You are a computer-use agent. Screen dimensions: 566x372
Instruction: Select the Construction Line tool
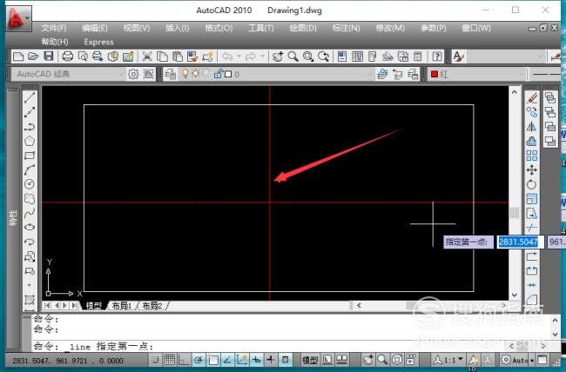(x=30, y=112)
